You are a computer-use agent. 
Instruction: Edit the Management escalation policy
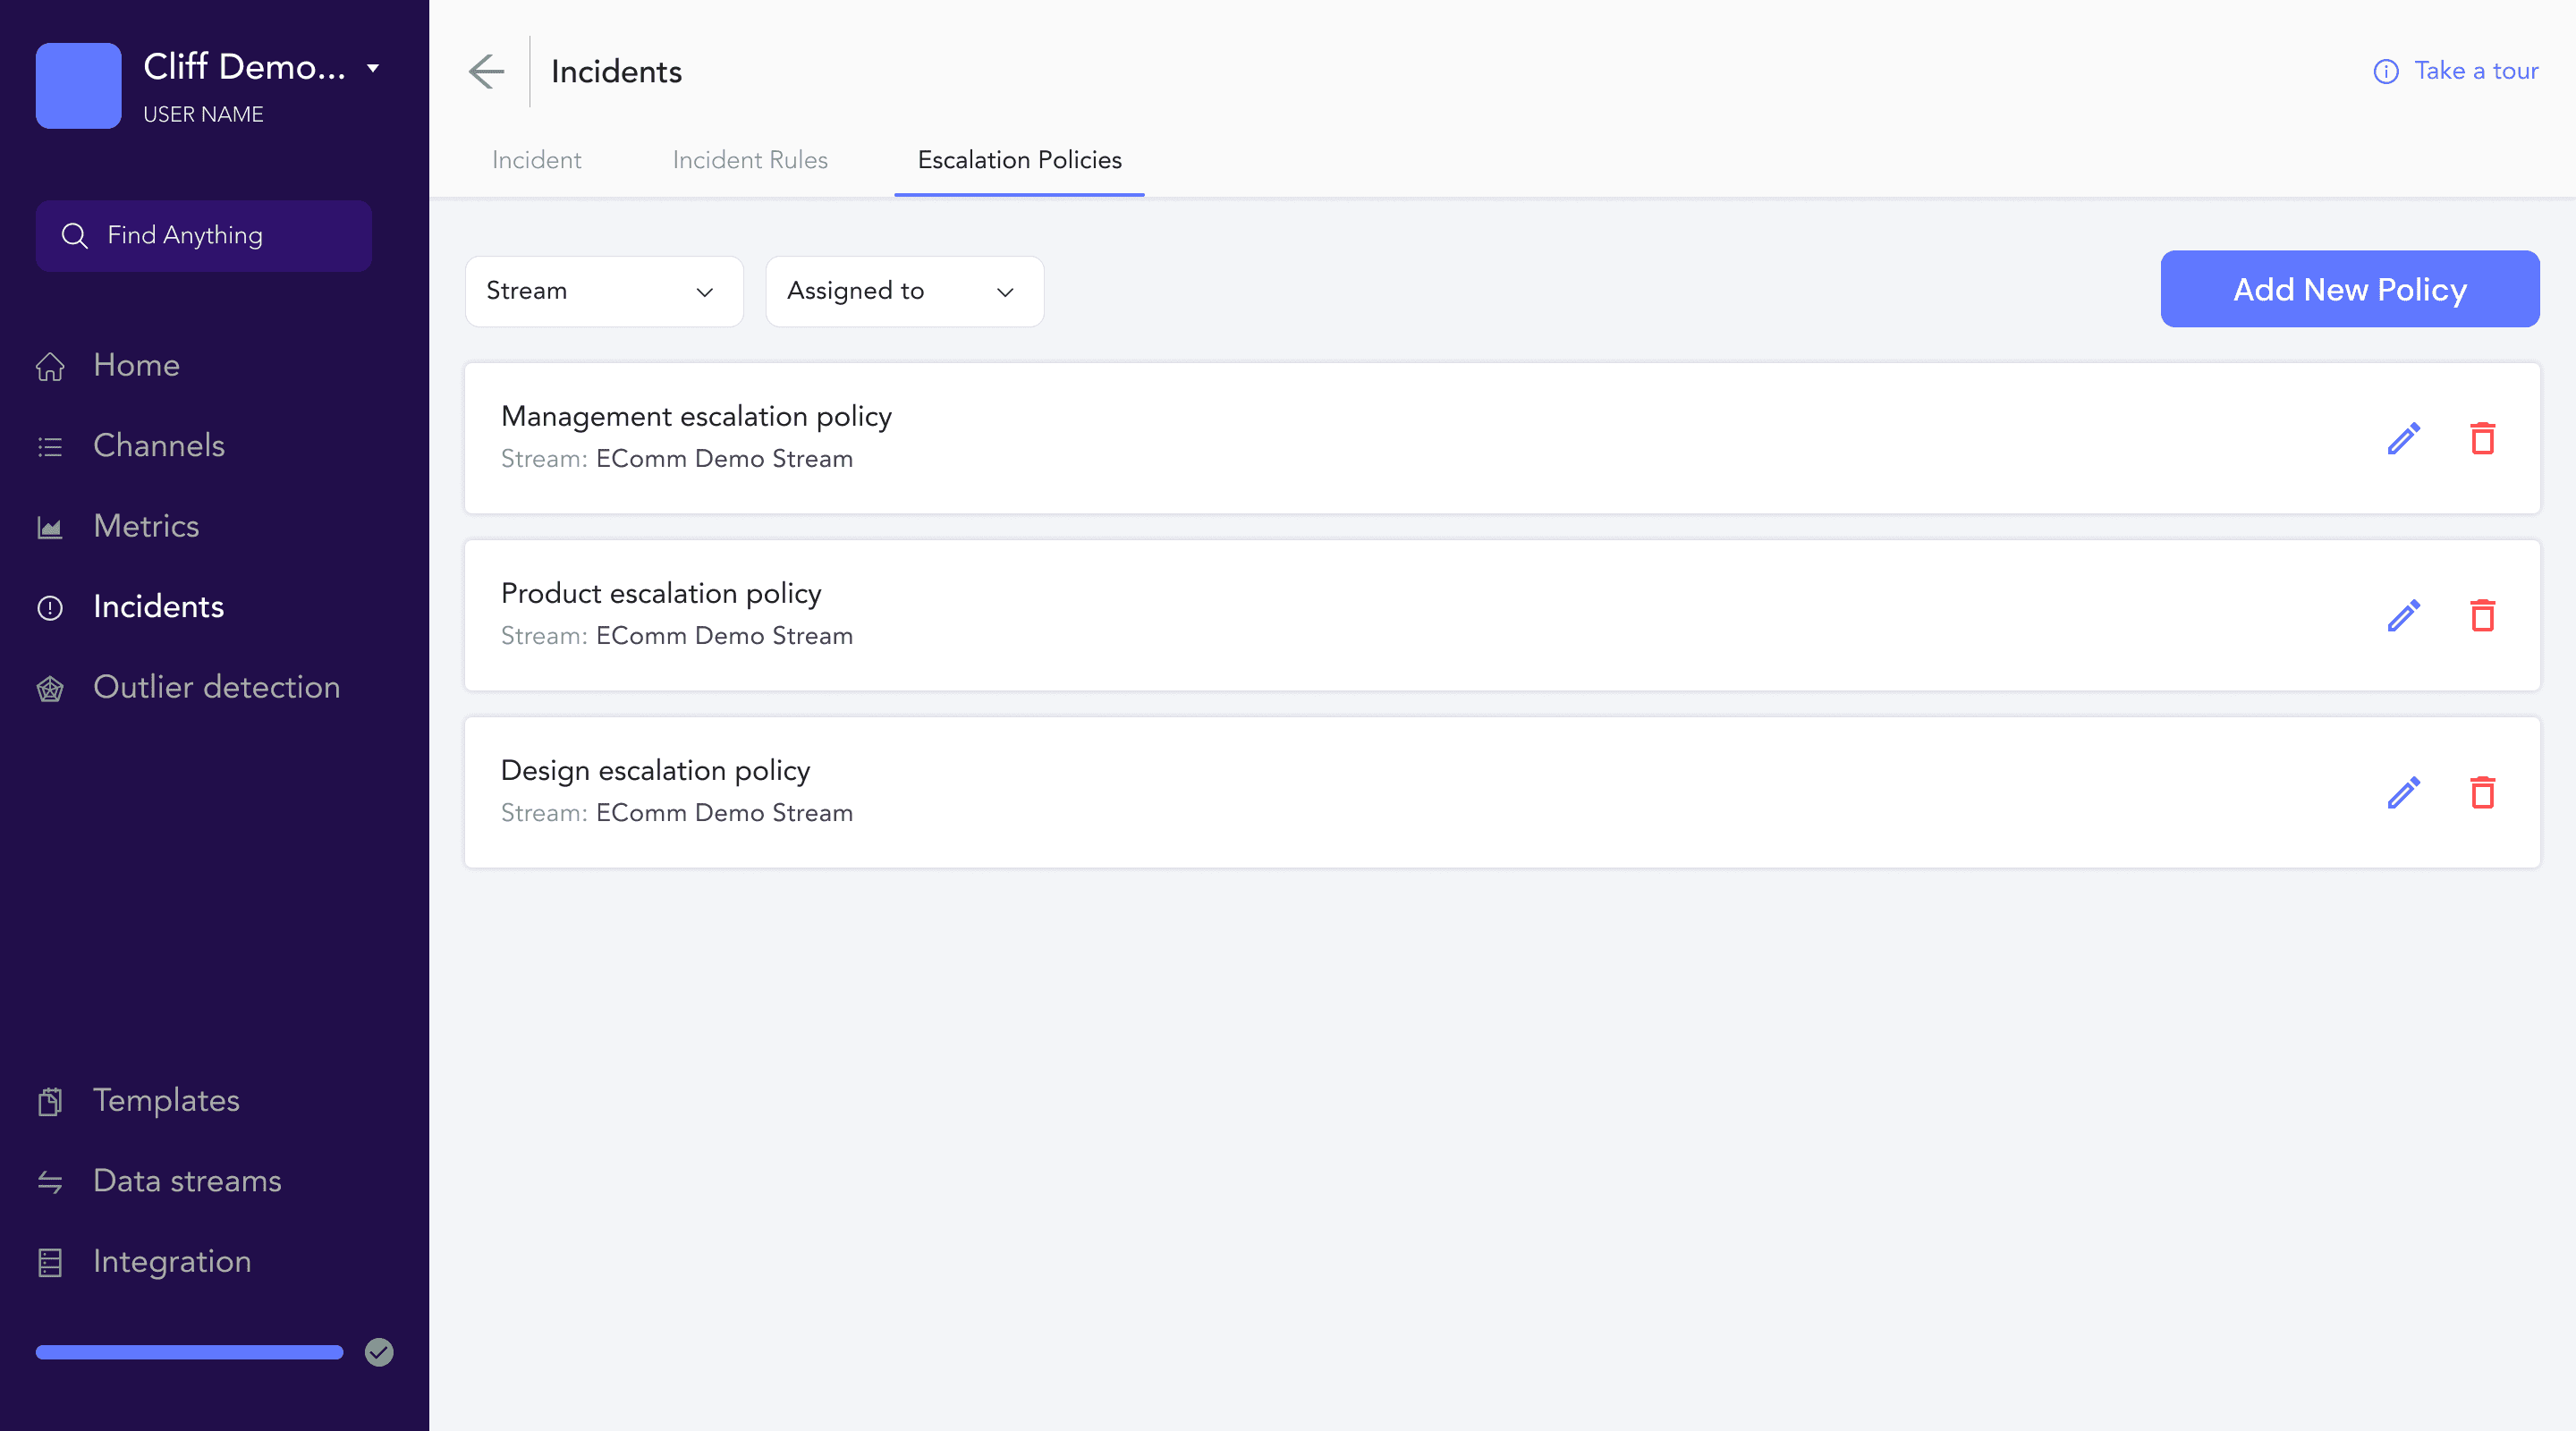[2403, 438]
